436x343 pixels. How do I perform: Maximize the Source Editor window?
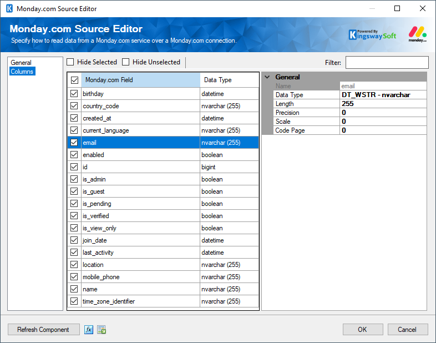[x=397, y=8]
